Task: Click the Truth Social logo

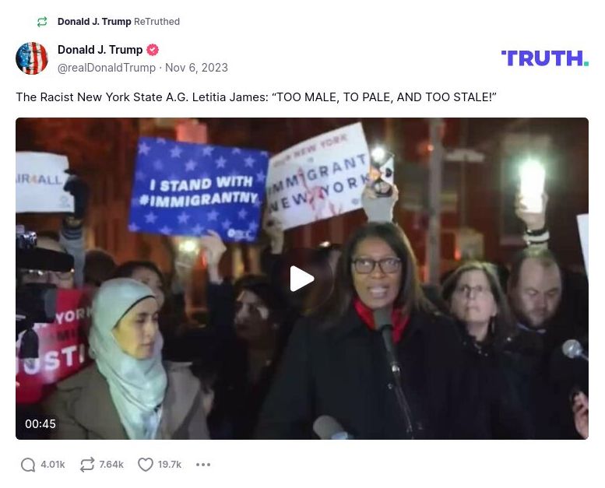Action: click(x=545, y=58)
